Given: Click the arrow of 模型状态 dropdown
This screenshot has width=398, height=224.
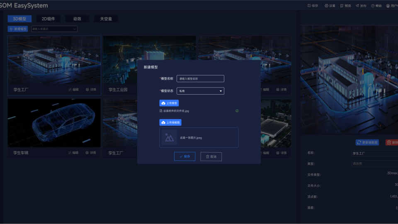Looking at the screenshot, I should (221, 91).
